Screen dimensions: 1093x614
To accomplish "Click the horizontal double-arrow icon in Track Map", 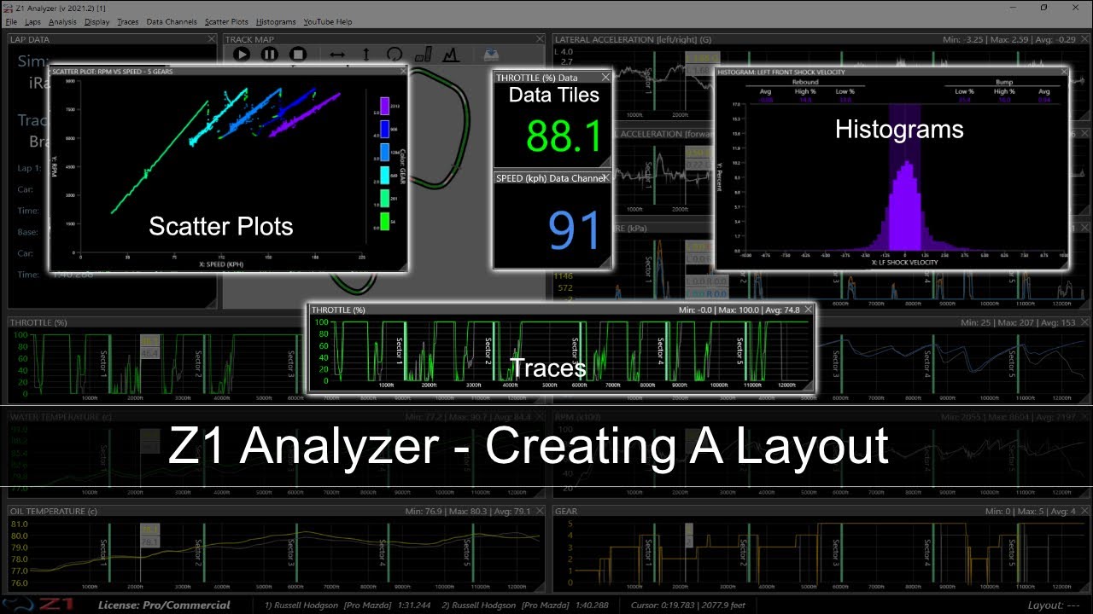I will (337, 54).
